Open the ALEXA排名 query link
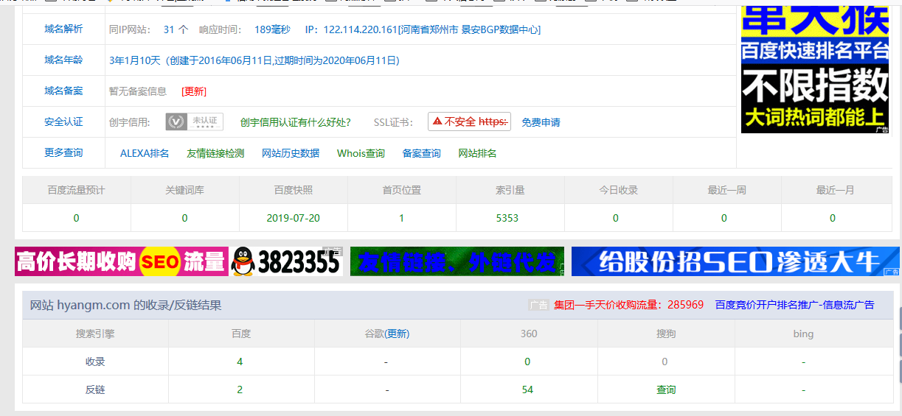The width and height of the screenshot is (902, 416). [145, 153]
